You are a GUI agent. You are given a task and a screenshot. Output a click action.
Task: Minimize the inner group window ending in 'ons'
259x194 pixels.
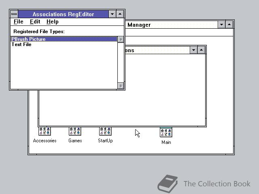tap(193, 50)
